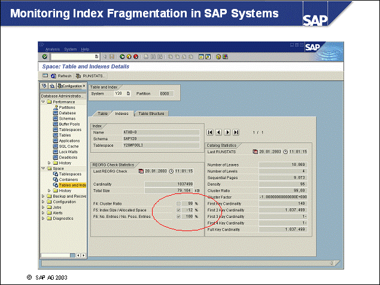Switch to the Table Structure tab

[151, 113]
